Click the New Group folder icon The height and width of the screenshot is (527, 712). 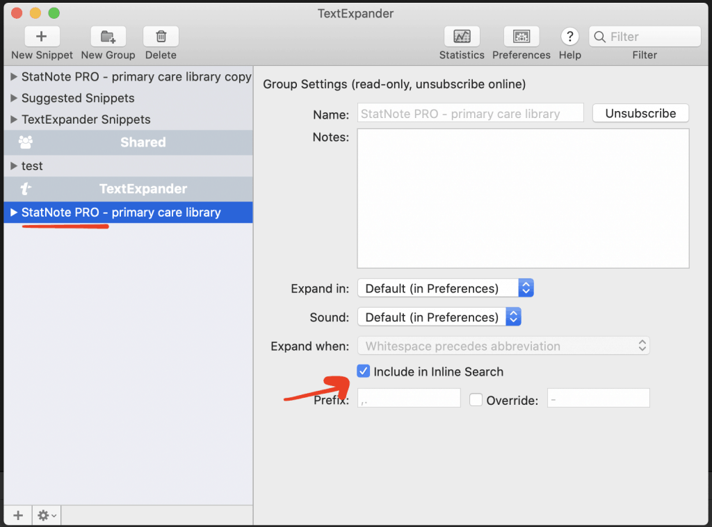point(108,36)
